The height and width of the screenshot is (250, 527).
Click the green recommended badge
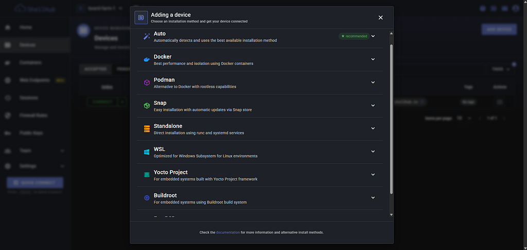click(354, 36)
